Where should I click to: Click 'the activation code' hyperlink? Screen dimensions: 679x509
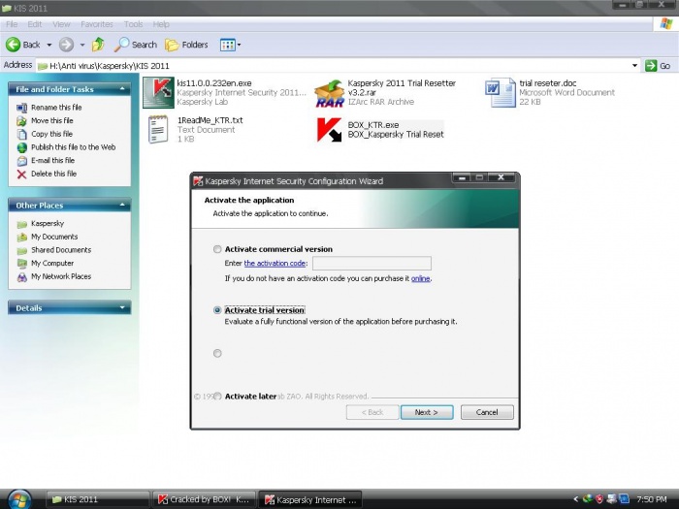[x=275, y=263]
